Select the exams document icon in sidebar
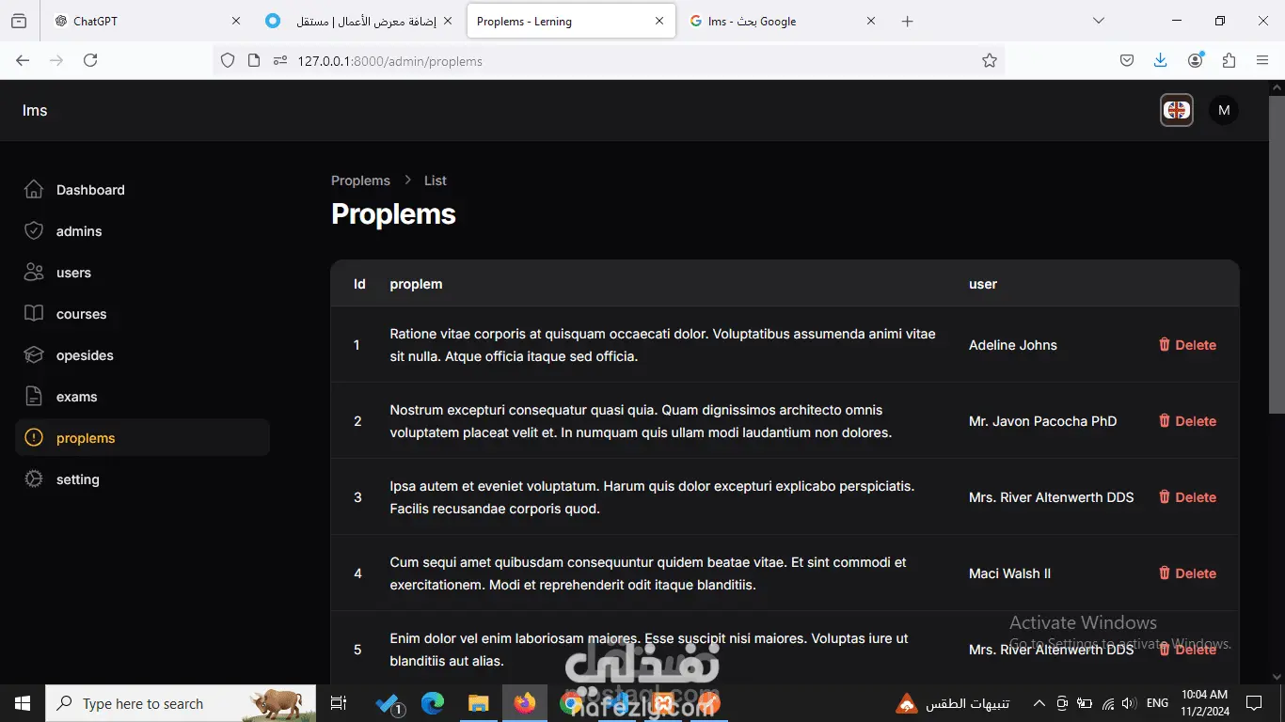 coord(34,397)
